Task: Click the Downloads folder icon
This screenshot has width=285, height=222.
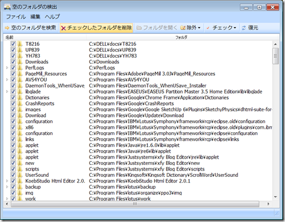Action: tap(20, 62)
